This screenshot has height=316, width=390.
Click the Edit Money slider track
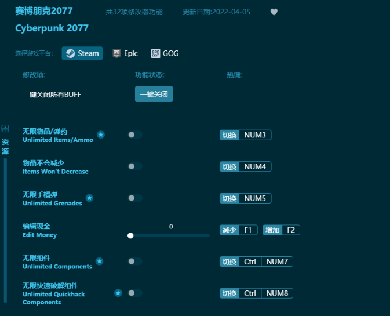[x=170, y=235]
